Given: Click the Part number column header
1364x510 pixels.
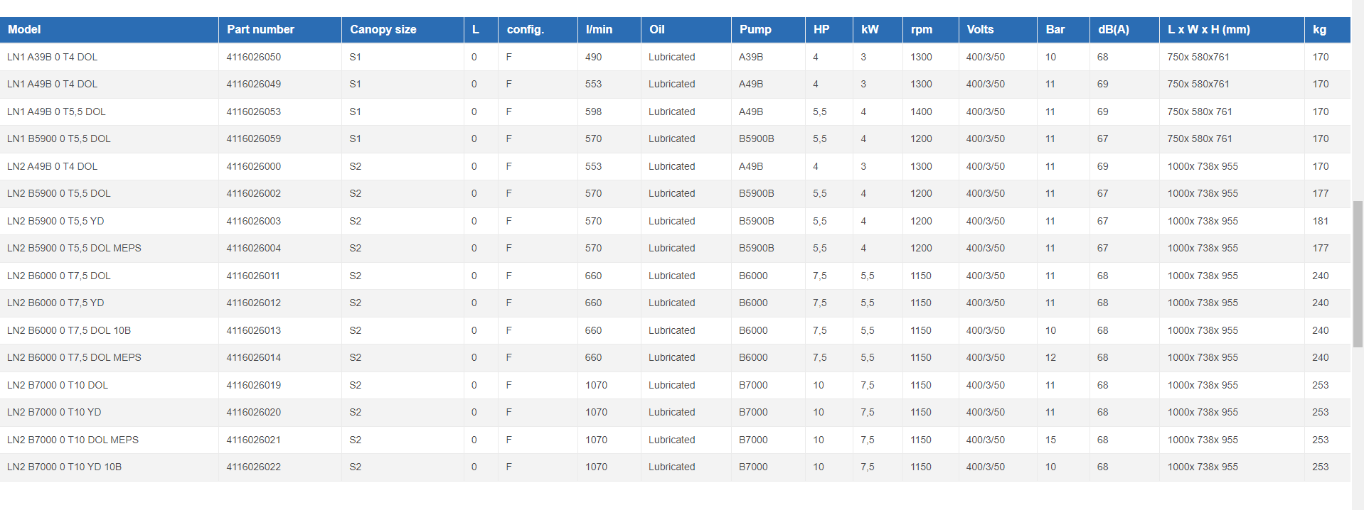Looking at the screenshot, I should click(260, 30).
